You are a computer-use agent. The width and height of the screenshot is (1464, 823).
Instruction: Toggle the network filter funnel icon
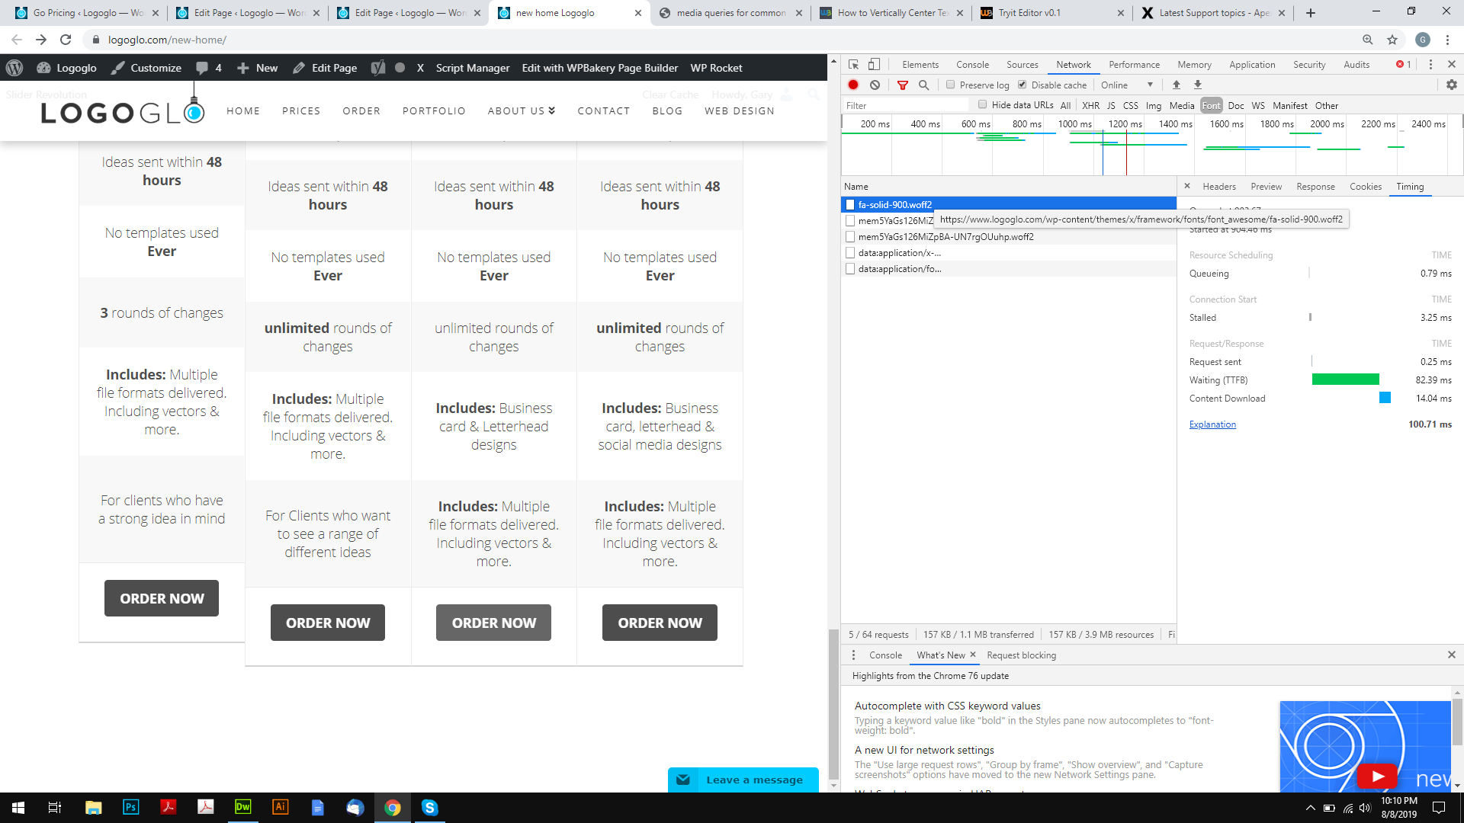pyautogui.click(x=903, y=85)
